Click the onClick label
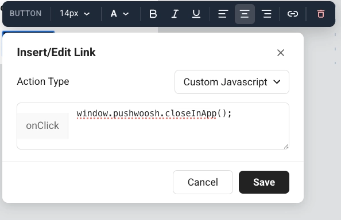341x220 pixels. (x=42, y=125)
